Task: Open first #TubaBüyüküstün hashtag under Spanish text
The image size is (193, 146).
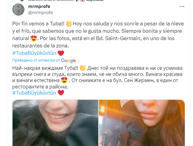Action: coord(34,53)
